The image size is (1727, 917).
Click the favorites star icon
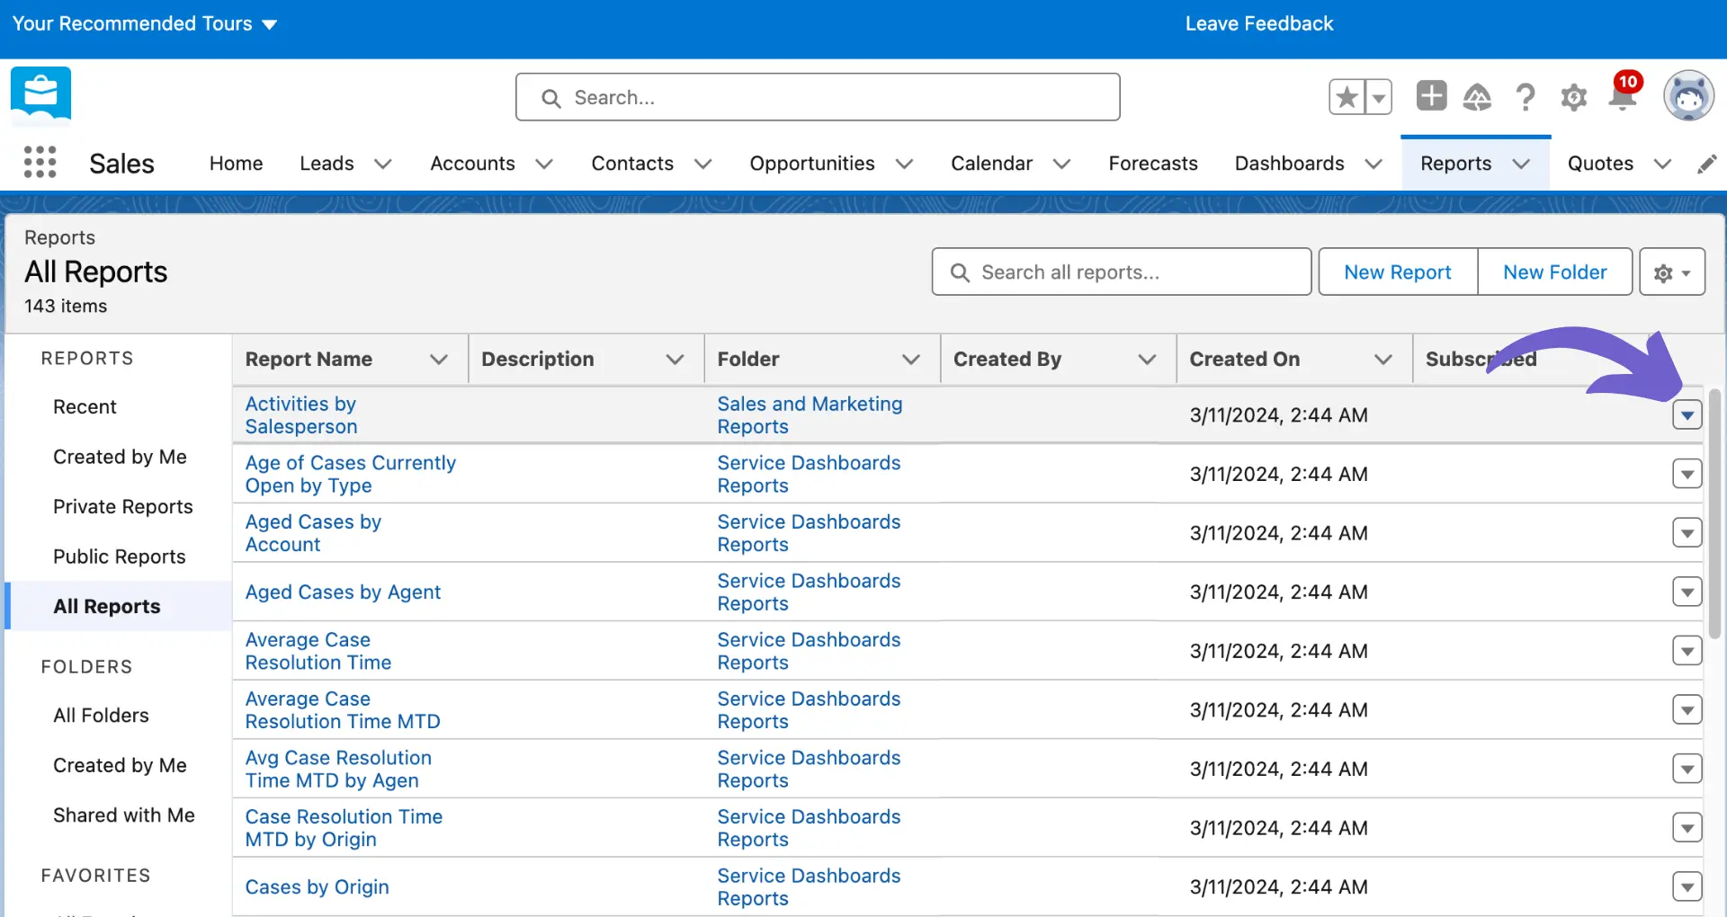1347,97
